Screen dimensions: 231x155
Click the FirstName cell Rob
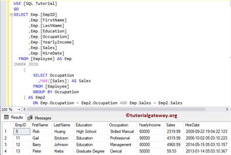tap(41, 132)
